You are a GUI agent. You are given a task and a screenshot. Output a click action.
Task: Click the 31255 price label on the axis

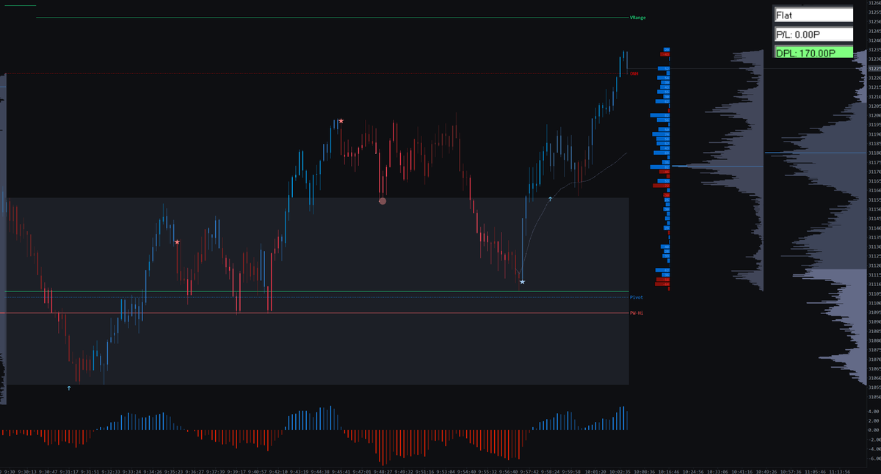[x=874, y=12]
